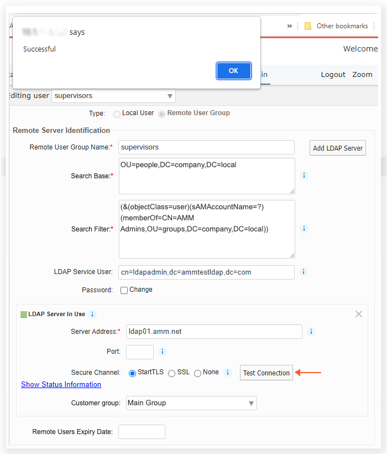This screenshot has width=387, height=454.
Task: Open the Other bookmarks folder
Action: 337,26
